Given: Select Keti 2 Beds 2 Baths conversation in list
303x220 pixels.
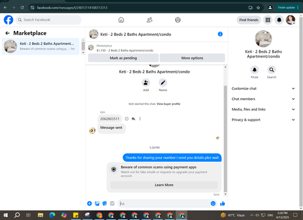Looking at the screenshot, I should [41, 46].
